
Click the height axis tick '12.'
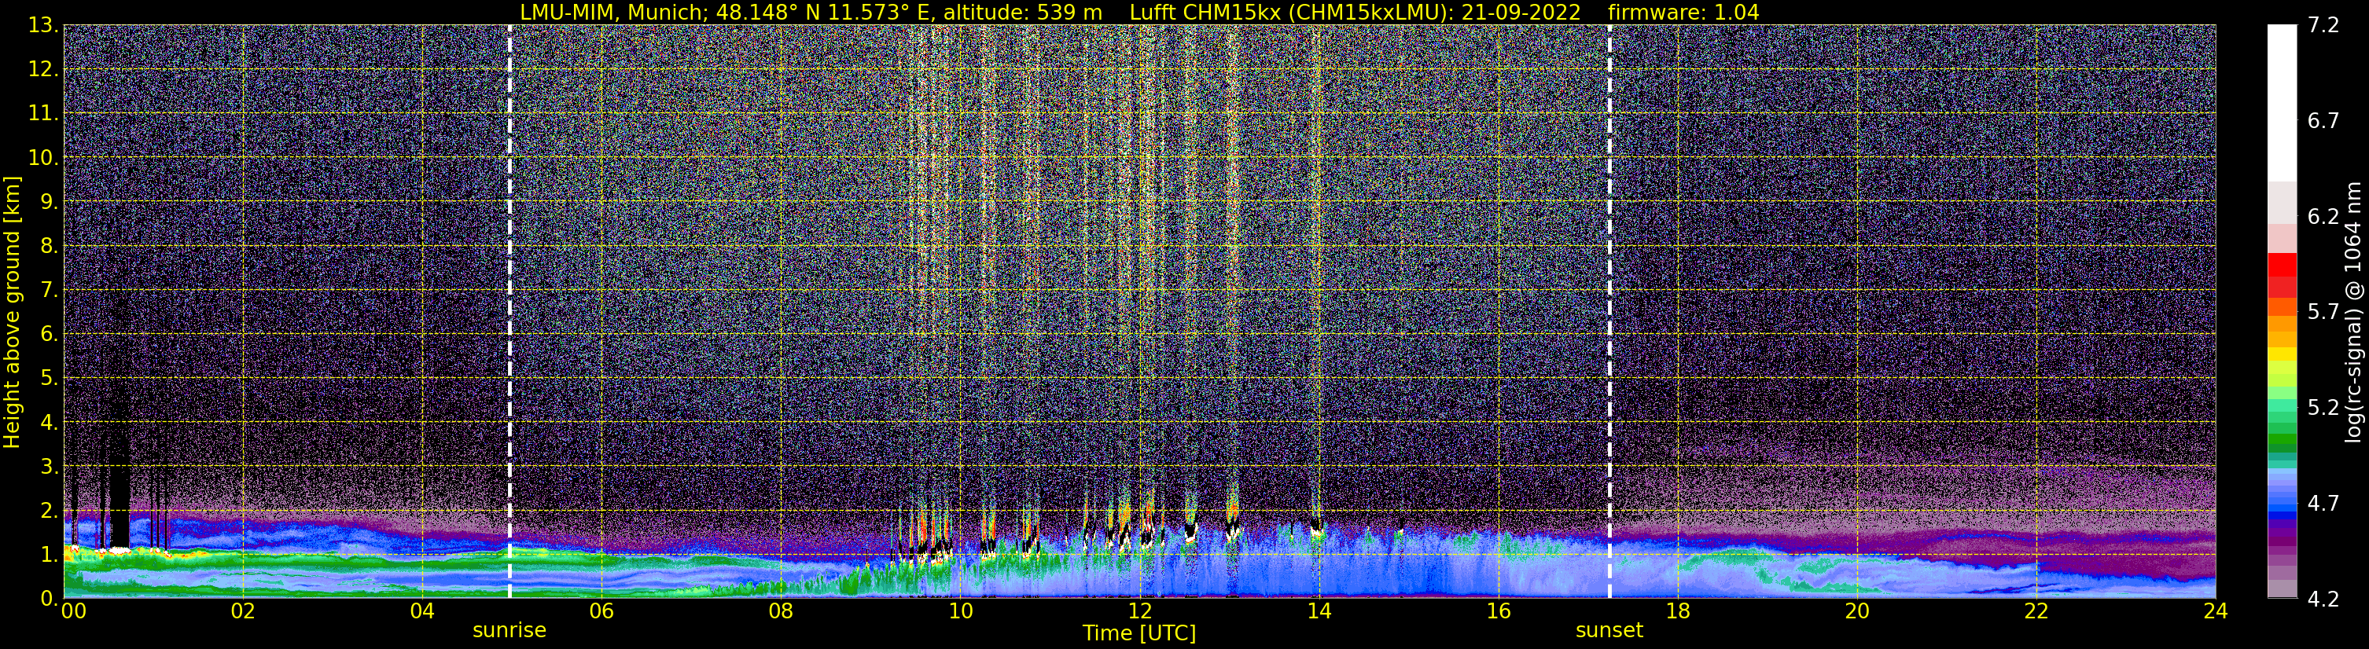click(x=43, y=69)
